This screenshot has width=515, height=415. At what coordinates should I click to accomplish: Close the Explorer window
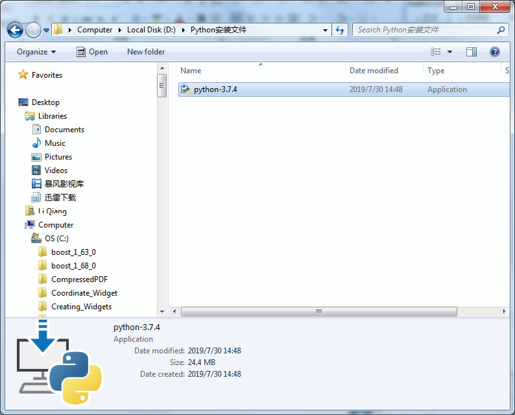(x=495, y=6)
